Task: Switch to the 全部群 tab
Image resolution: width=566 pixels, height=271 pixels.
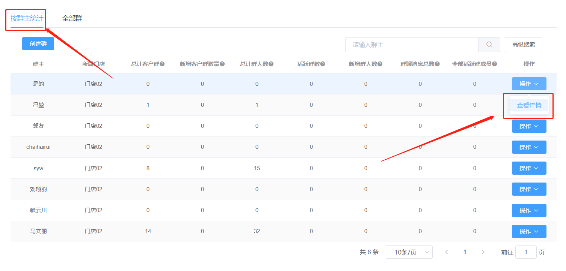Action: 72,18
